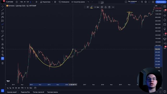Open the calendar panel in right sidebar

tap(165, 25)
